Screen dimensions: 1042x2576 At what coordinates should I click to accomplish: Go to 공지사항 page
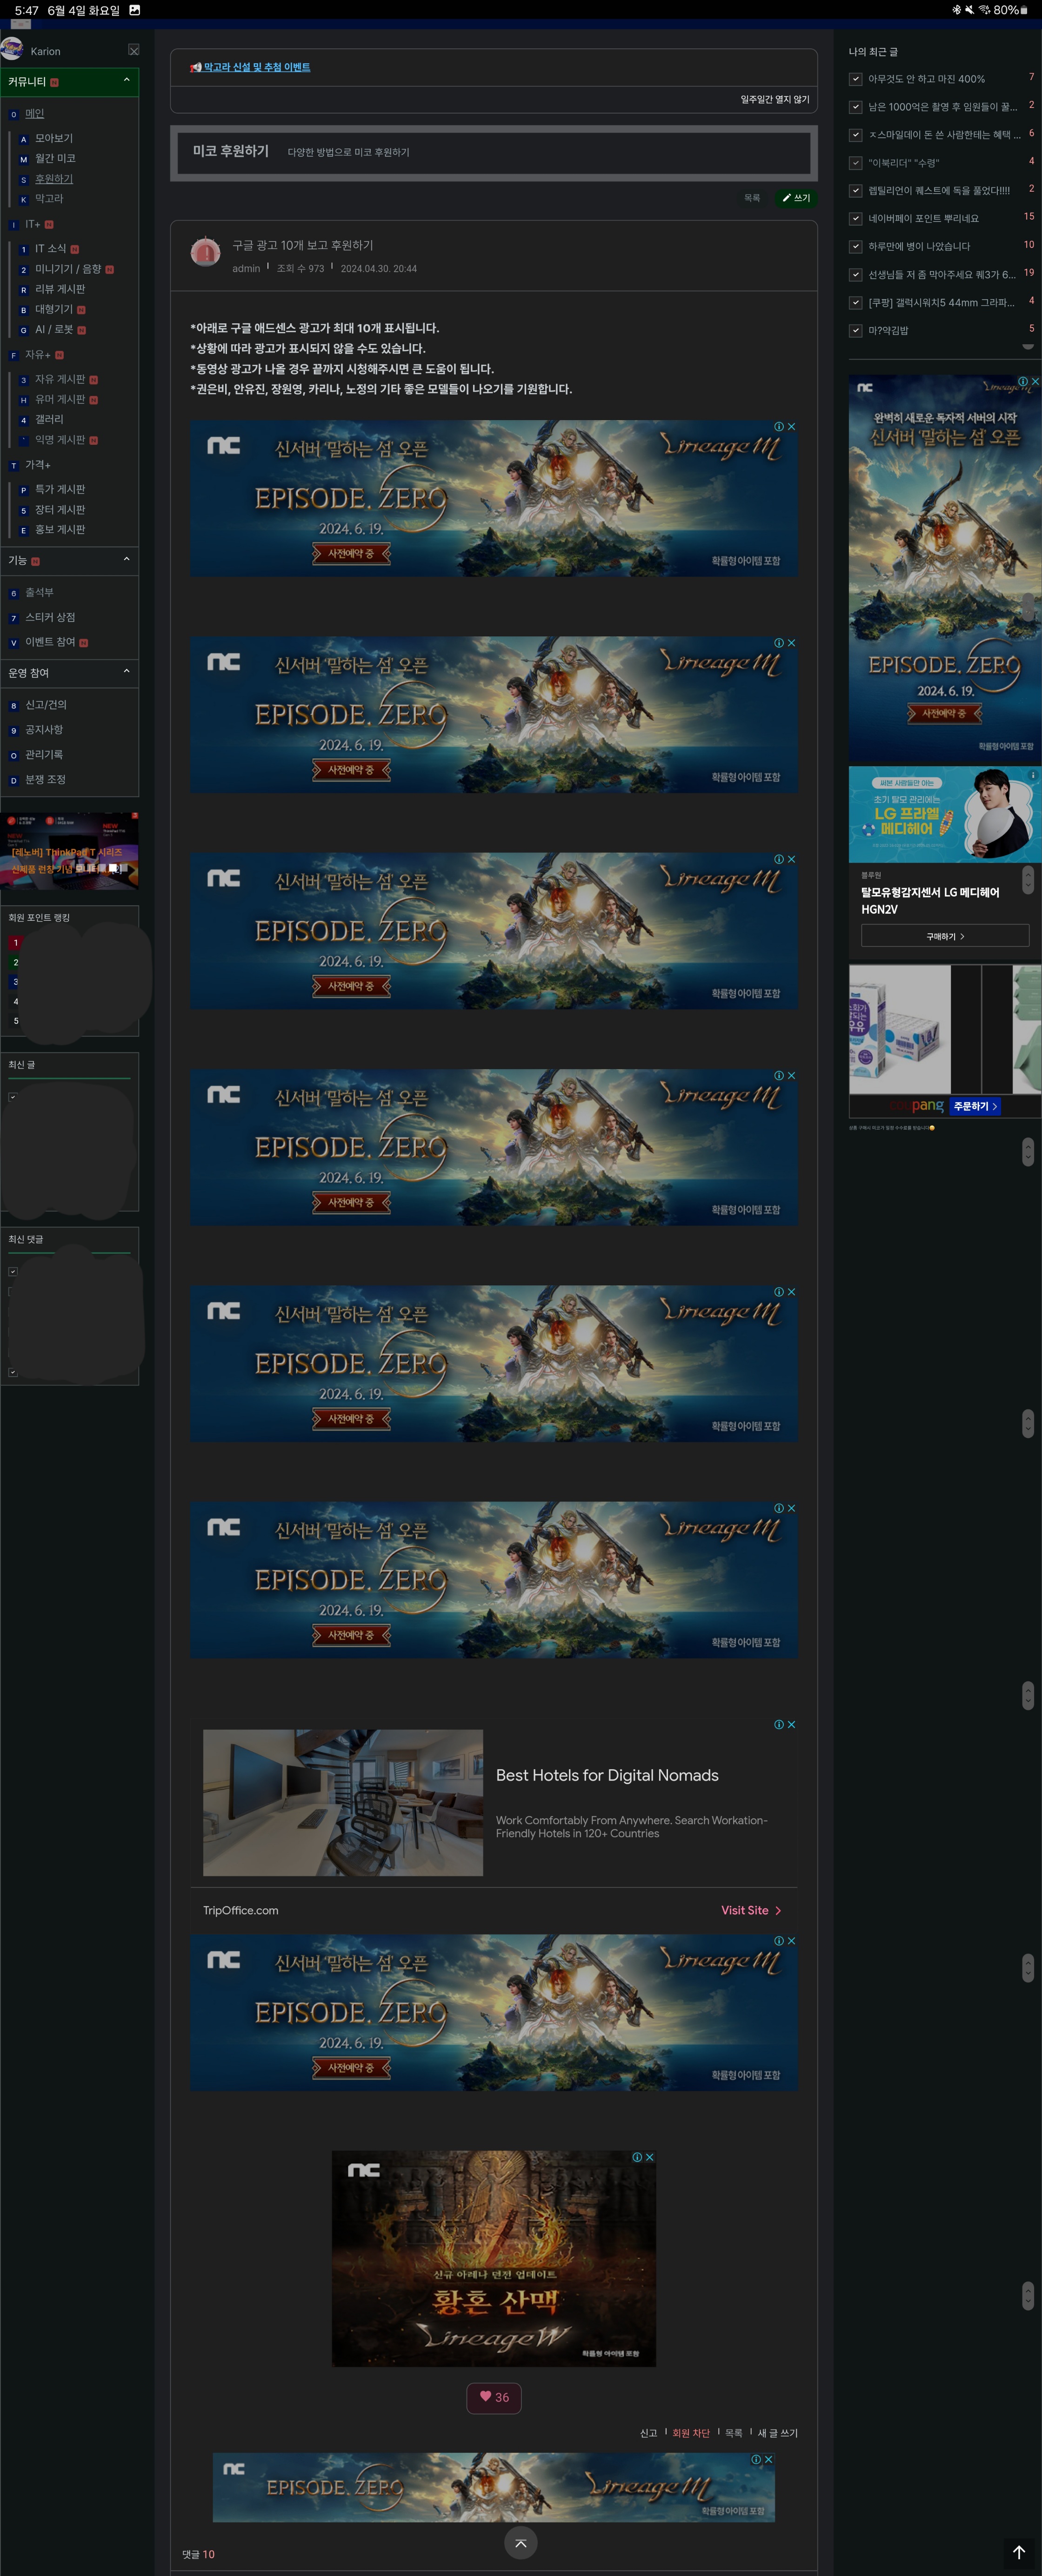click(44, 730)
